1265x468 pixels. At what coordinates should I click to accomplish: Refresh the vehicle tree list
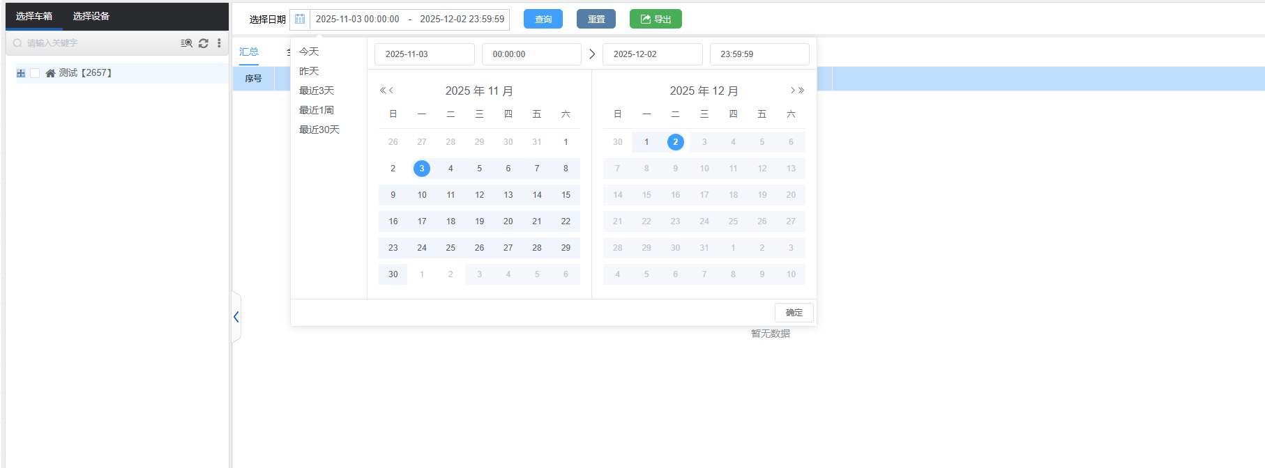tap(204, 43)
